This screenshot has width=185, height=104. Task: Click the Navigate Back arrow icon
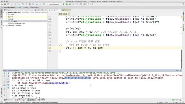[x=37, y=4]
